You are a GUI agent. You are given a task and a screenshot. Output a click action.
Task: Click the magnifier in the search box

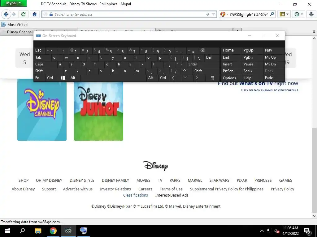pos(272,14)
